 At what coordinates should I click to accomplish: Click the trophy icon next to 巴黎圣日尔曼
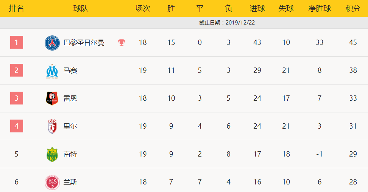[x=121, y=43]
